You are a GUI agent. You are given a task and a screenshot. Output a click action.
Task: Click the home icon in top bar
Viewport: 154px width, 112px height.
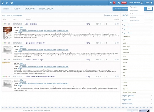tap(2, 3)
